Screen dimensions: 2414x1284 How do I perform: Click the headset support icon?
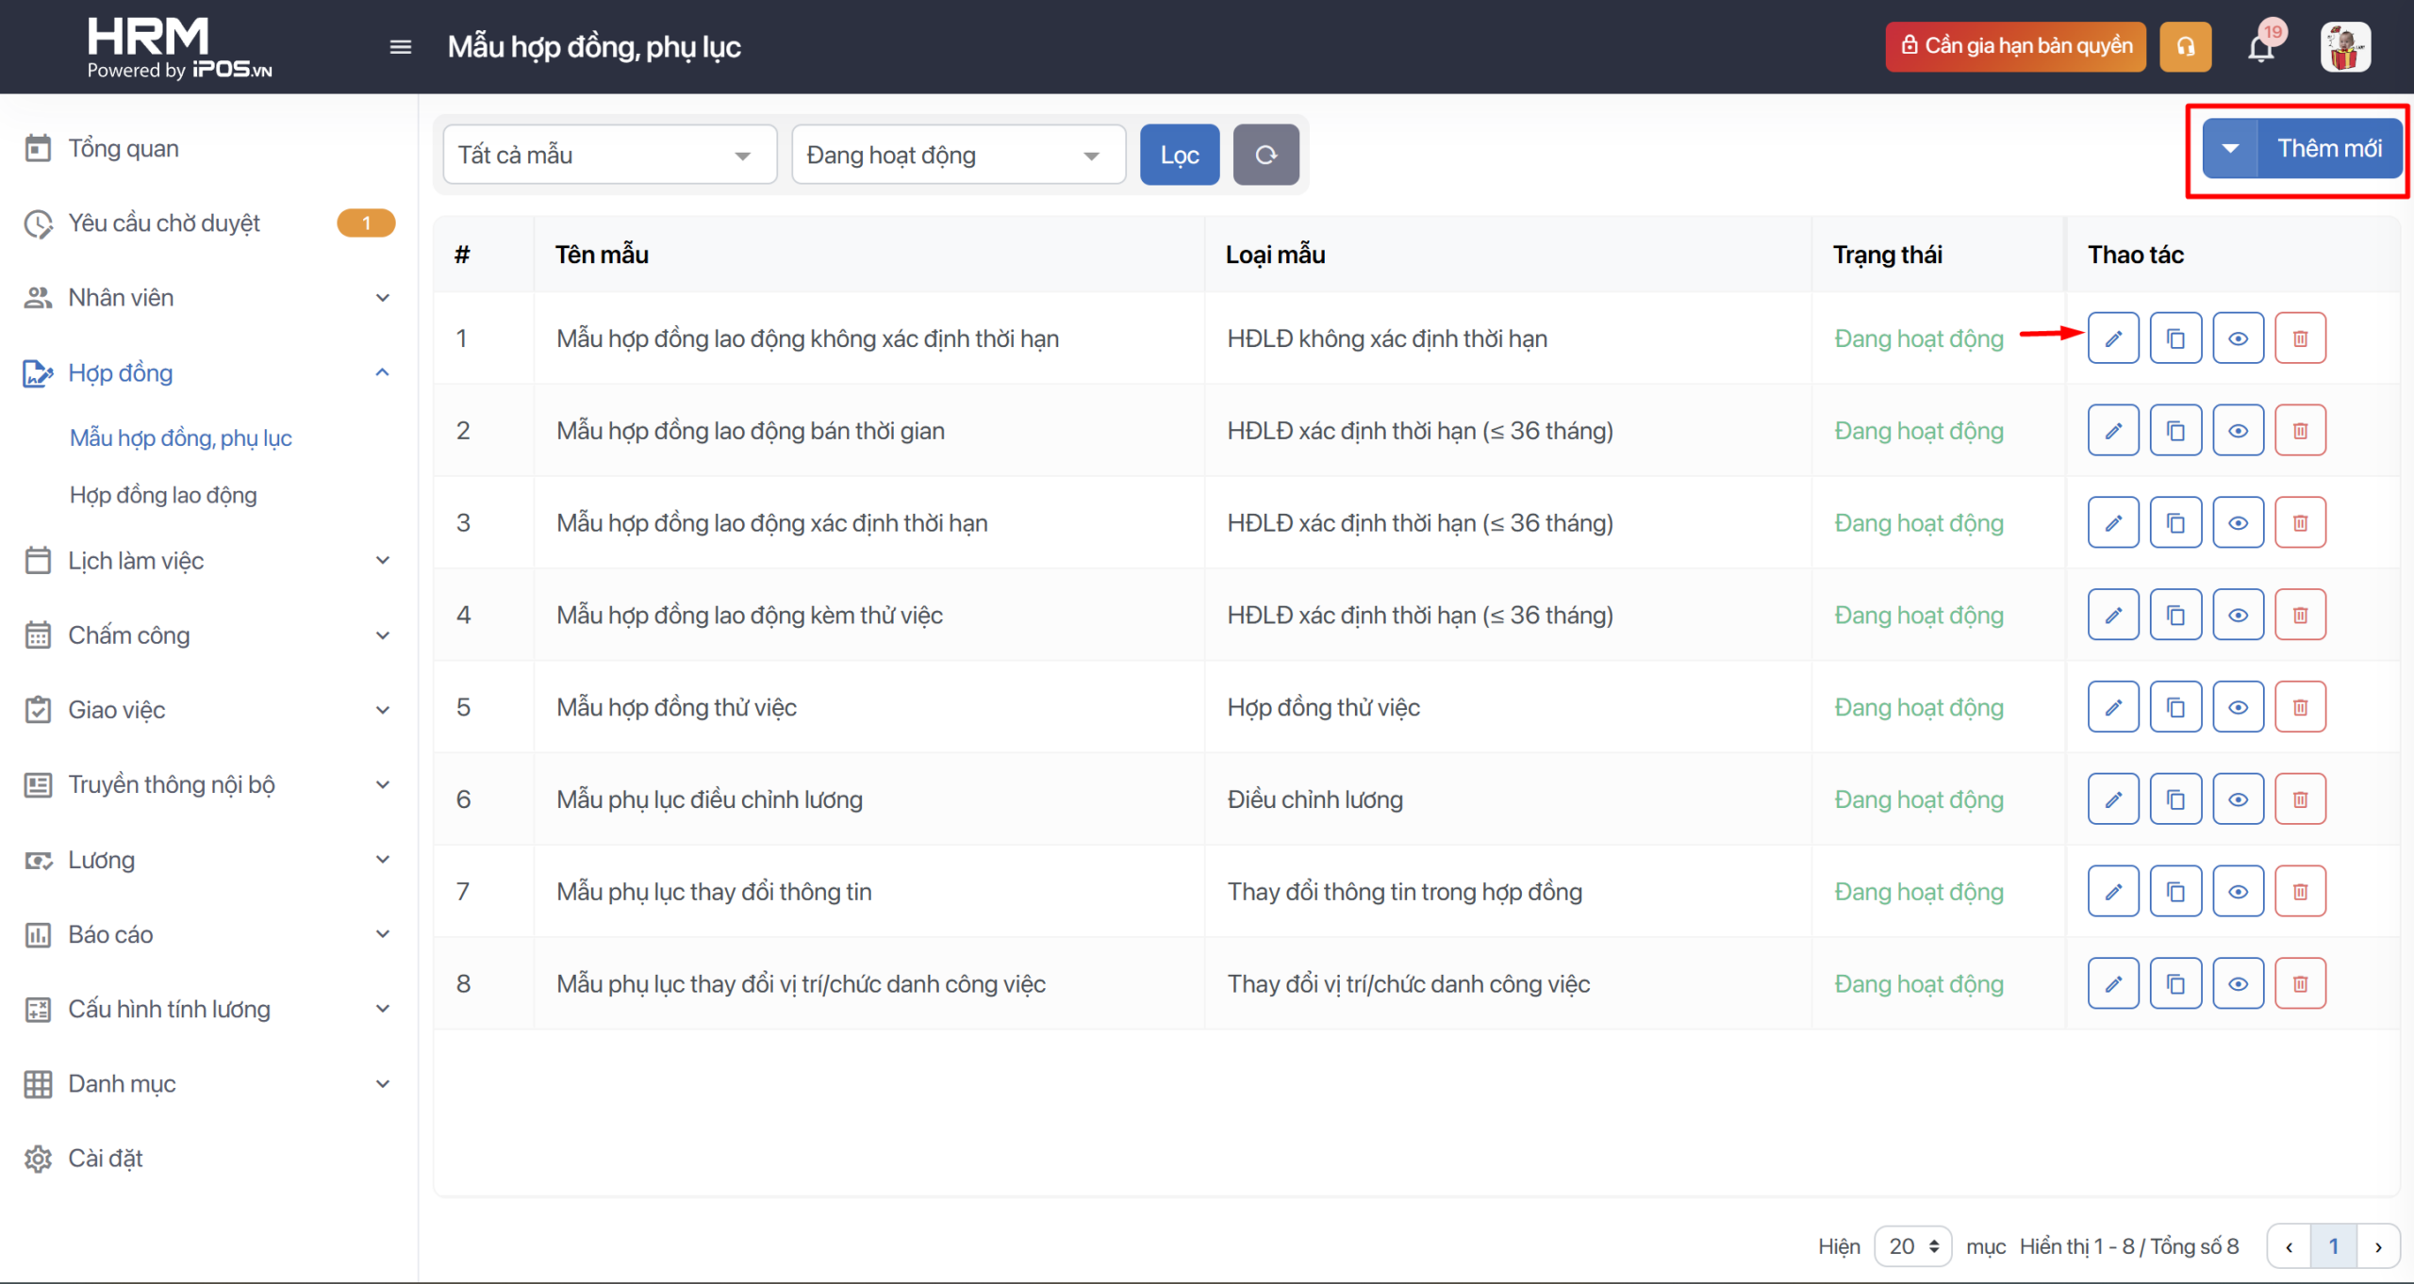point(2185,47)
